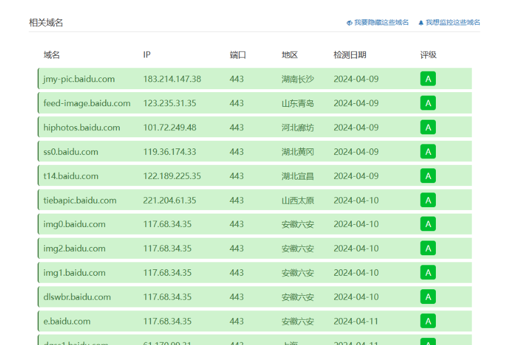Click IP address 221.204.61.35
The height and width of the screenshot is (345, 514).
pos(170,200)
